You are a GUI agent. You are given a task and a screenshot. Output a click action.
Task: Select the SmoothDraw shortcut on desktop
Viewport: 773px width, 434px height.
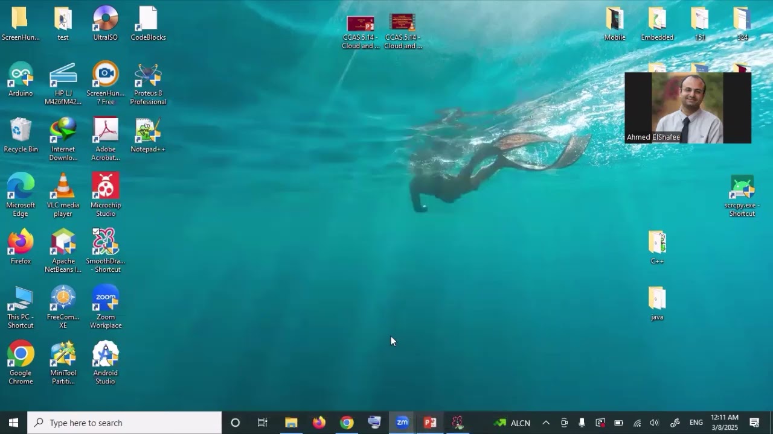(x=106, y=251)
